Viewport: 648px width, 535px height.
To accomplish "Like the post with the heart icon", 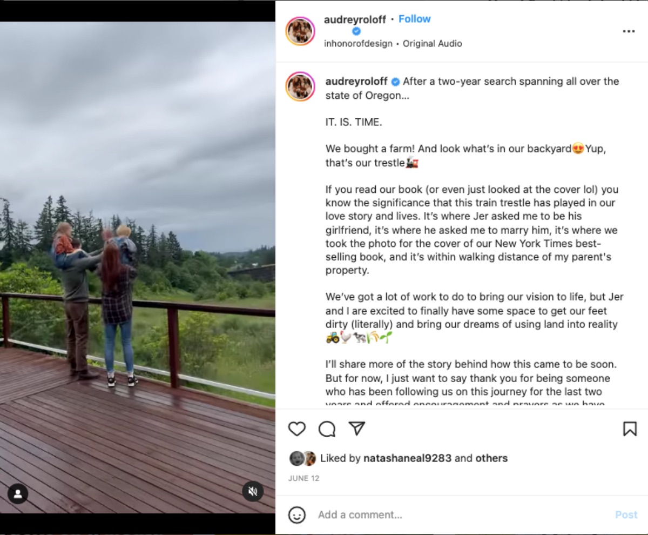I will (297, 429).
